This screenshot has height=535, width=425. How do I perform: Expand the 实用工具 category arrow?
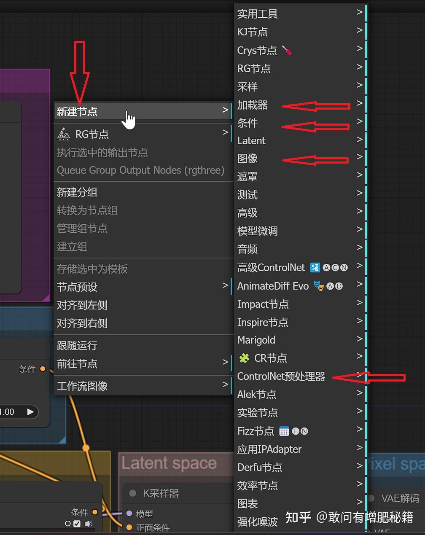[x=359, y=12]
